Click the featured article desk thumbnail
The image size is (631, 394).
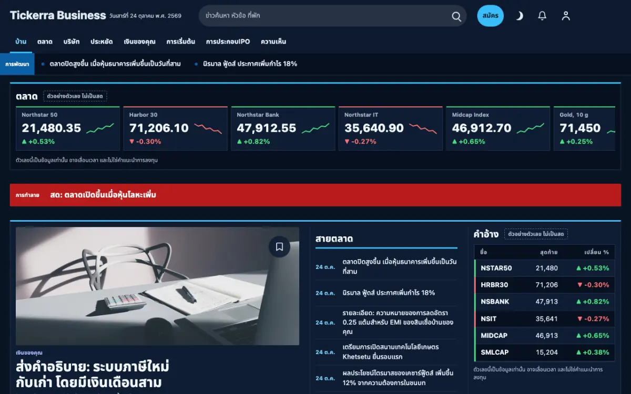pyautogui.click(x=157, y=286)
